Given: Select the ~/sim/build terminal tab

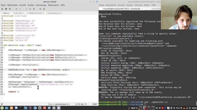Looking at the screenshot, I should click(x=122, y=9).
